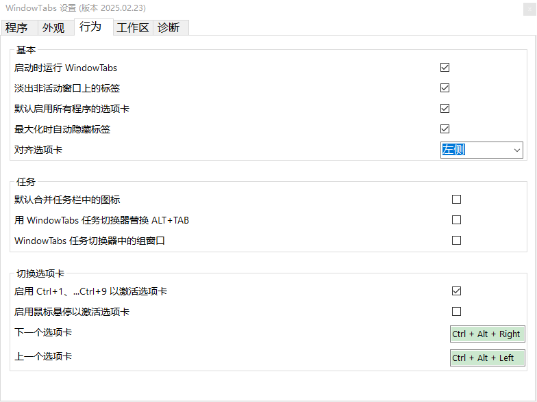537x402 pixels.
Task: Open the 诊断 tab
Action: (171, 27)
